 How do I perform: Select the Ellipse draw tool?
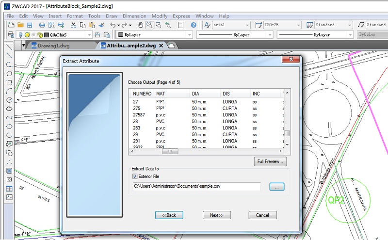pyautogui.click(x=9, y=127)
